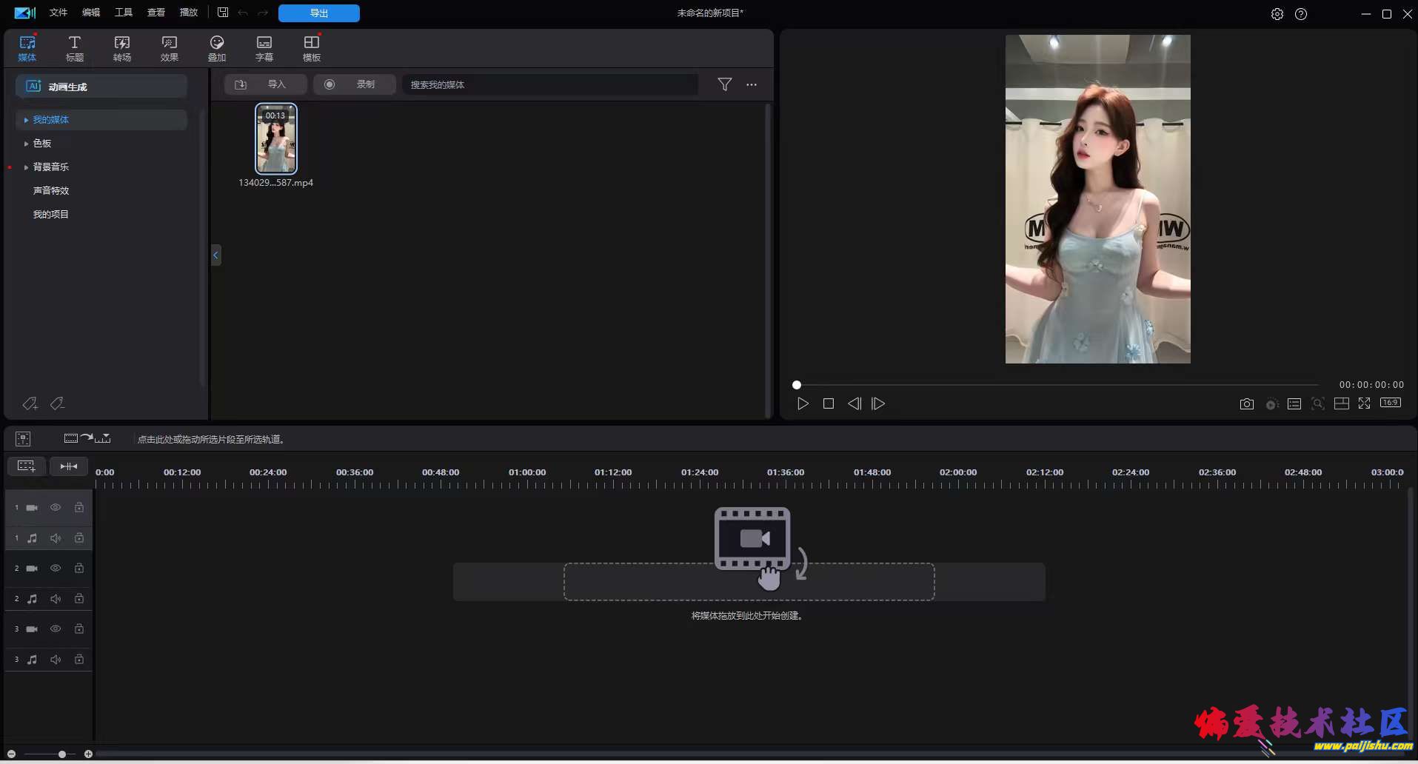Click the timeline zoom slider handle
Viewport: 1418px width, 764px height.
click(62, 754)
